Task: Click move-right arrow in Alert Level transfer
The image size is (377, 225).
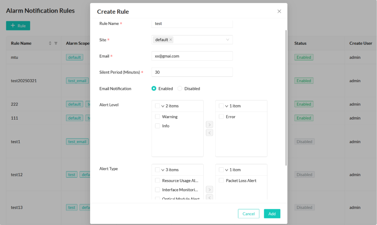Action: (209, 125)
